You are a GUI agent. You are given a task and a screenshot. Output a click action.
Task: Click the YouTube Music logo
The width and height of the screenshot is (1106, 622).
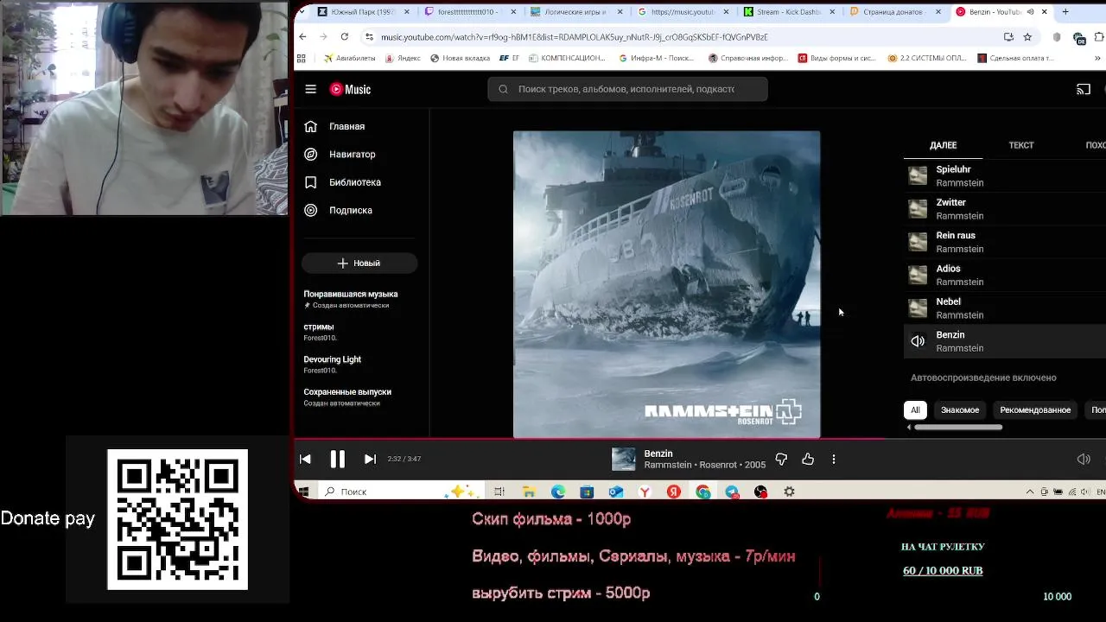tap(350, 89)
